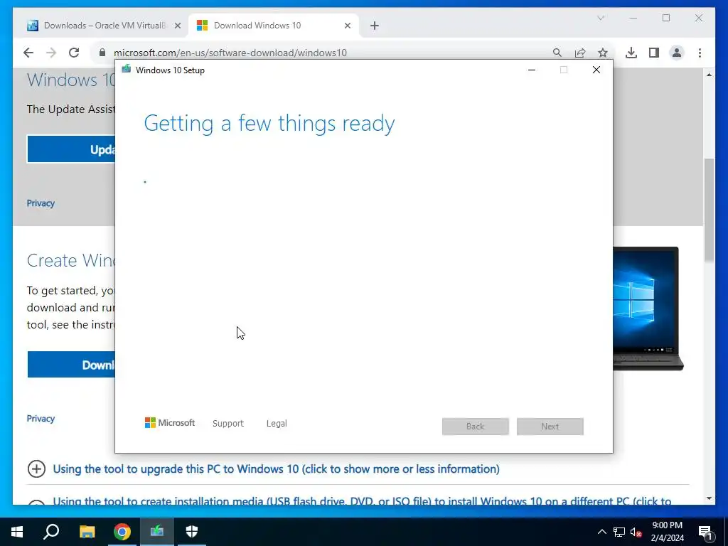Expand 'Using the tool to upgrade this PC' section
This screenshot has width=728, height=546.
point(276,469)
